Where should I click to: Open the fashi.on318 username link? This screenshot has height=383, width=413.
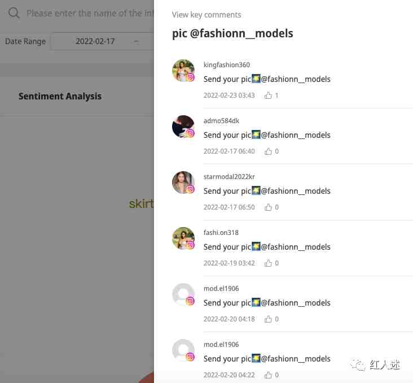221,233
